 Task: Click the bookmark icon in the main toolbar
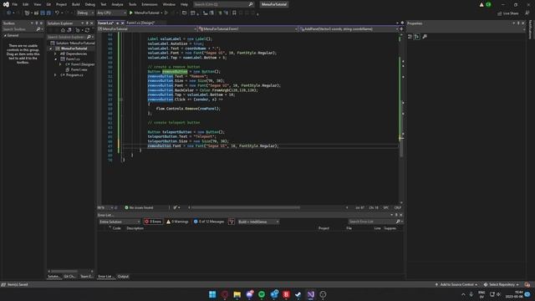click(x=234, y=13)
